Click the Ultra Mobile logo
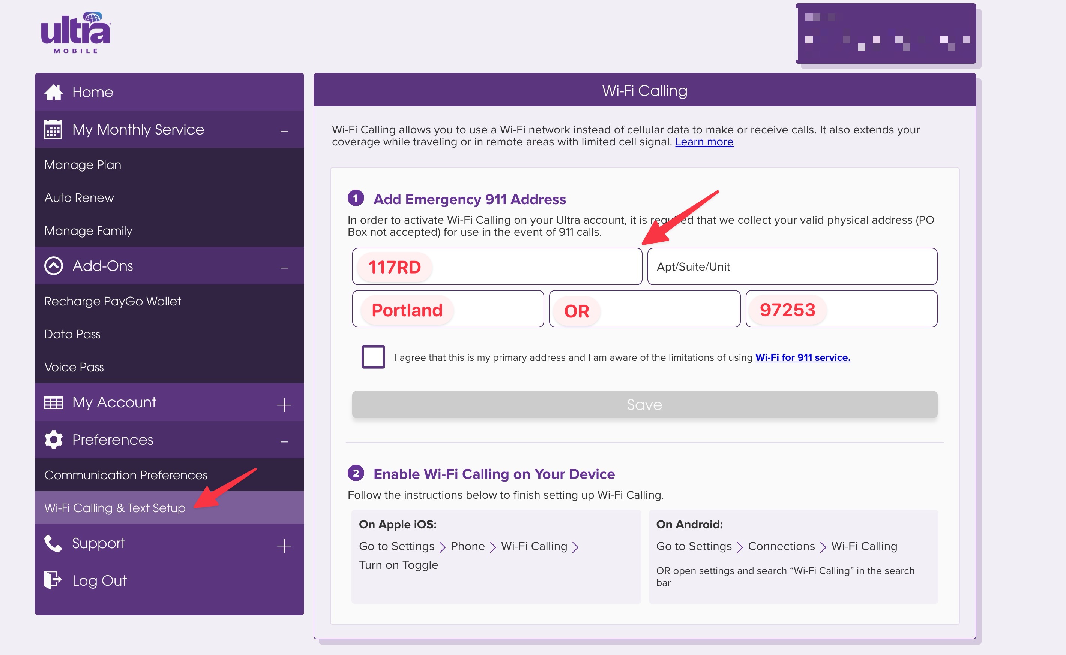 point(75,33)
